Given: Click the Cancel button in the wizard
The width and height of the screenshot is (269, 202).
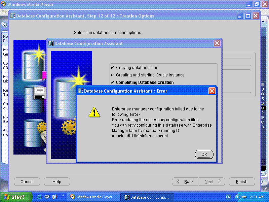Looking at the screenshot, I should (x=27, y=182).
